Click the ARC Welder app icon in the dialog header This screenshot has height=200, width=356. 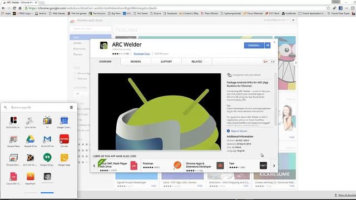click(x=104, y=46)
